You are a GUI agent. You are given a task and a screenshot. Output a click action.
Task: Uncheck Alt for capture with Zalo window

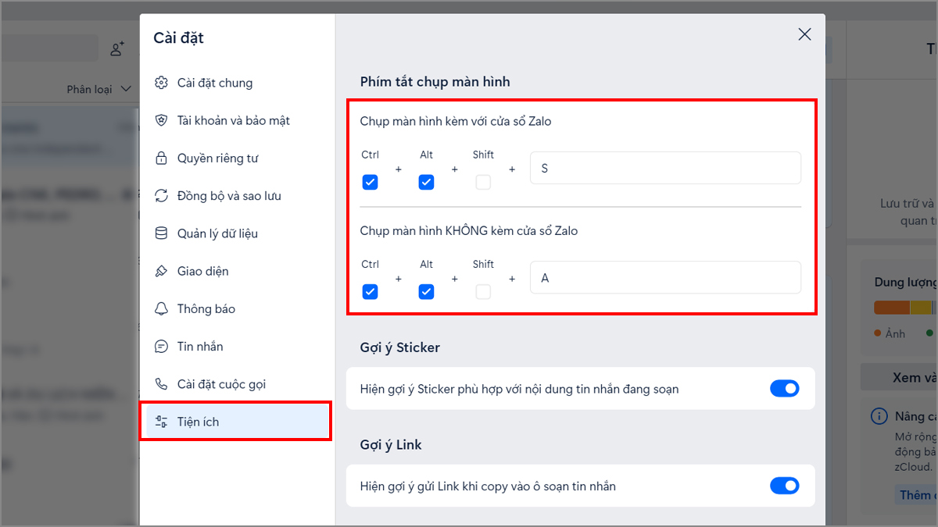426,182
